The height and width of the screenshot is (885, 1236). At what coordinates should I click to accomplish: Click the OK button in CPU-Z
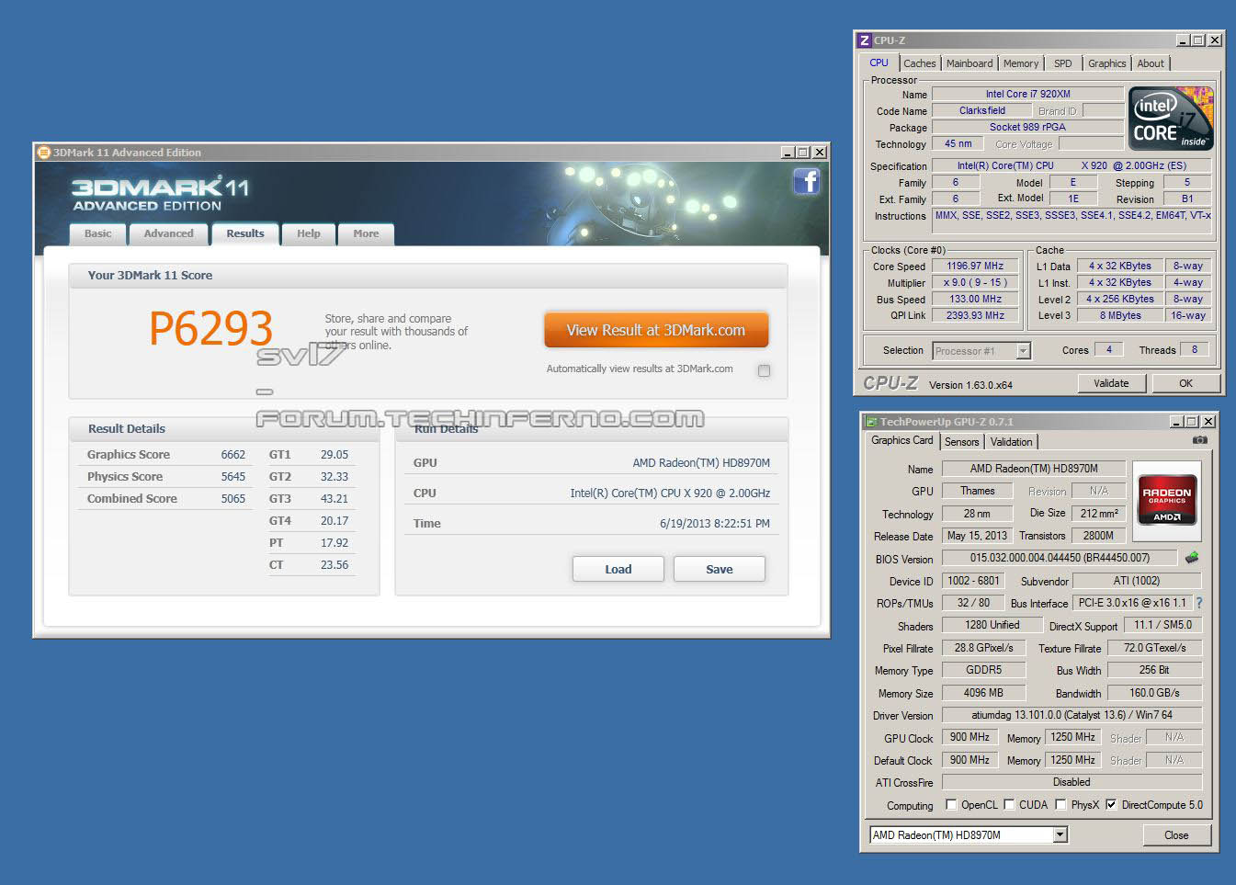click(1186, 383)
